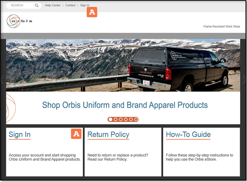247x182 pixels.
Task: Click the Orbis logo
Action: coord(19,21)
